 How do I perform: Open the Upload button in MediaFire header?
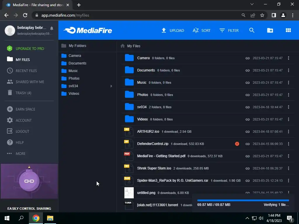(x=173, y=30)
